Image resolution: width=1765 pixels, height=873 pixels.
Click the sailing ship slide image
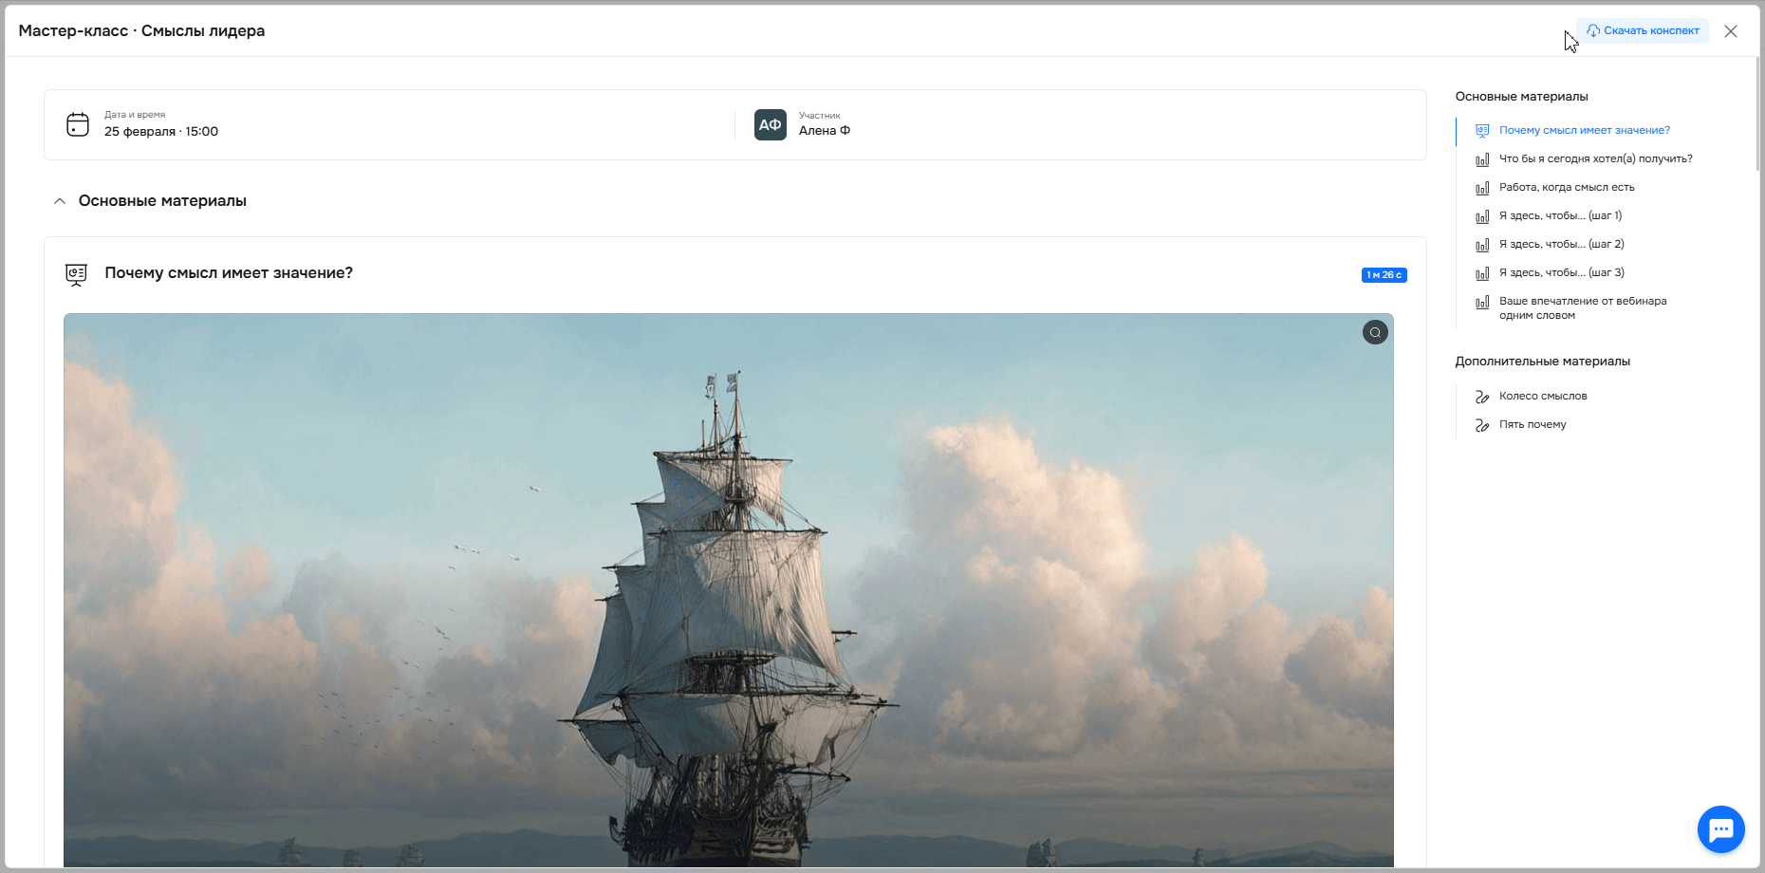click(x=729, y=590)
